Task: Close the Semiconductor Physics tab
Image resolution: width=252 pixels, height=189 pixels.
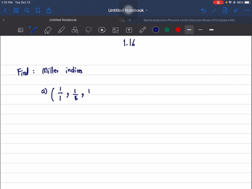Action: [x=130, y=20]
